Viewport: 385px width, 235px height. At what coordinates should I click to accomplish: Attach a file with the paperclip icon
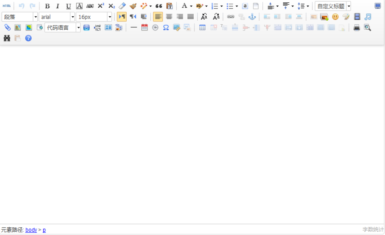(x=7, y=28)
